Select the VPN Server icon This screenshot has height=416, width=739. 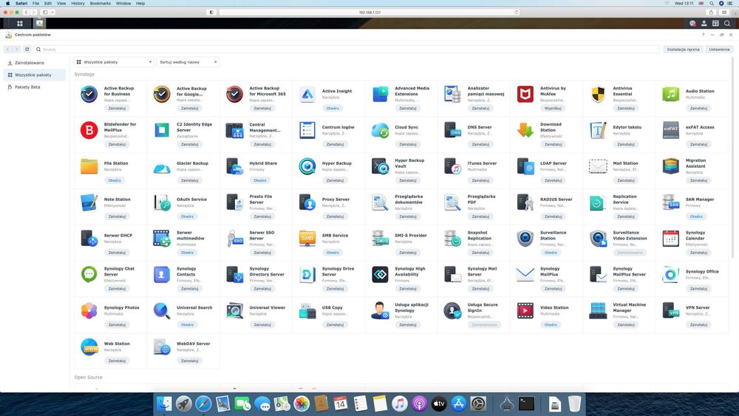point(671,310)
